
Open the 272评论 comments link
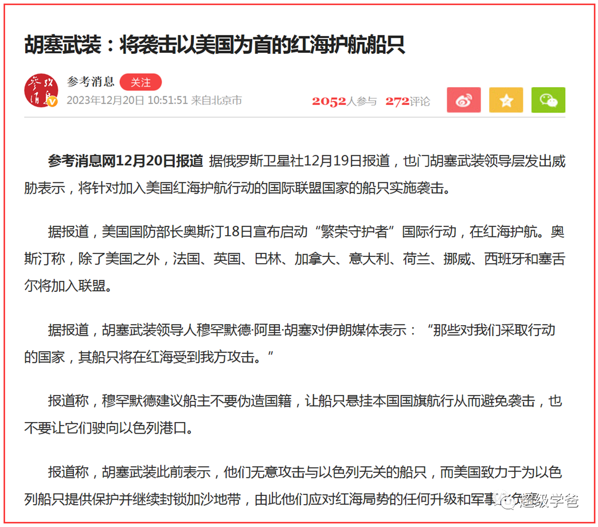pyautogui.click(x=408, y=102)
